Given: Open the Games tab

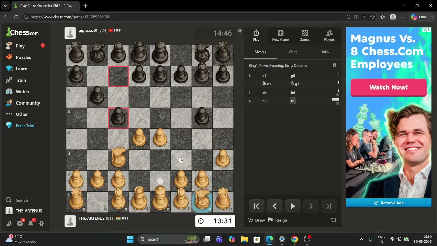Looking at the screenshot, I should coord(305,36).
